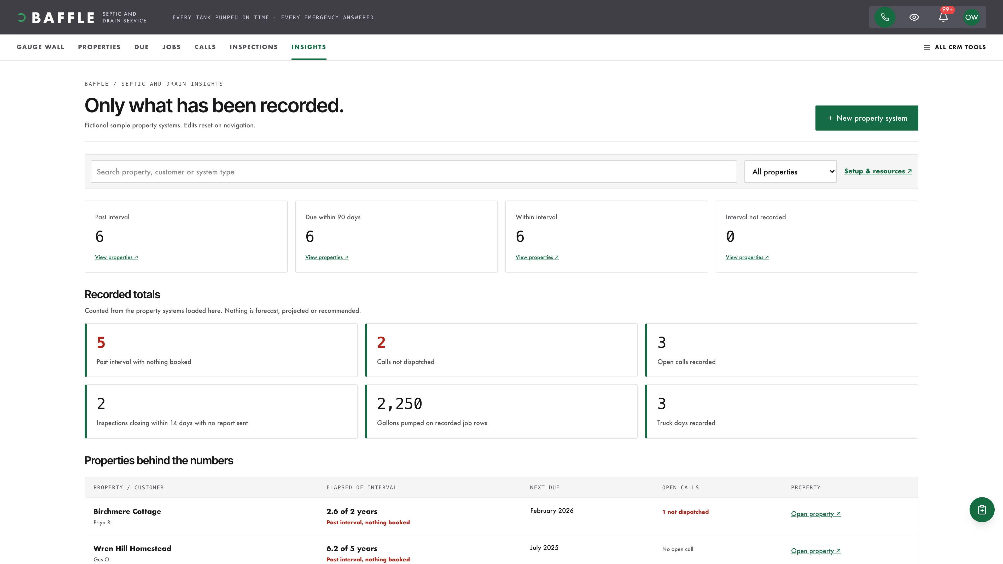Click the July 2025 next due cell

pos(544,548)
